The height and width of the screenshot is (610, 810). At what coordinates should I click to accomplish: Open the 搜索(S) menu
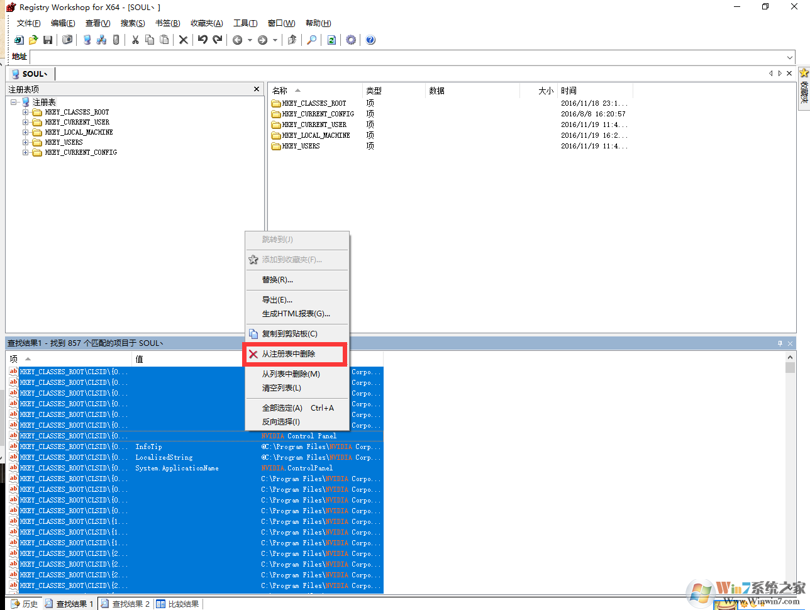[133, 23]
